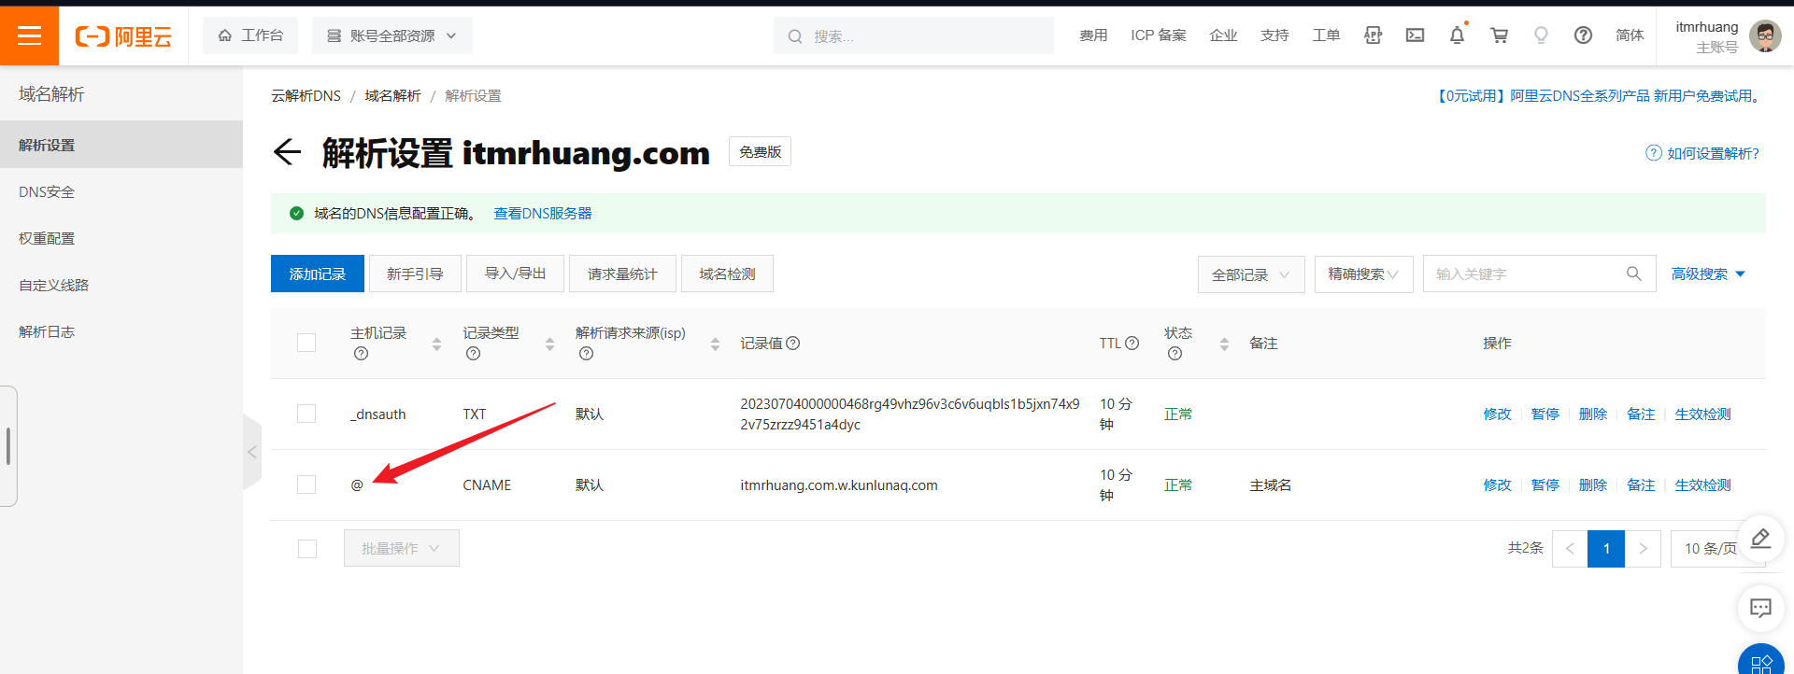Click 修改 for the _dnsauth record
The image size is (1794, 674).
[x=1497, y=414]
